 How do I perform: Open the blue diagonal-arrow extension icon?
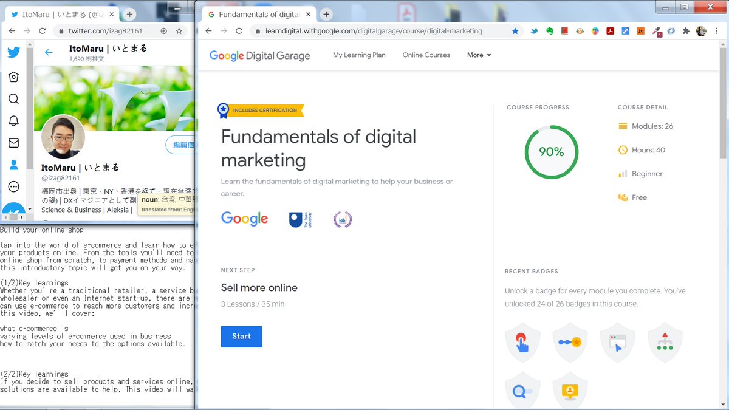(x=625, y=31)
